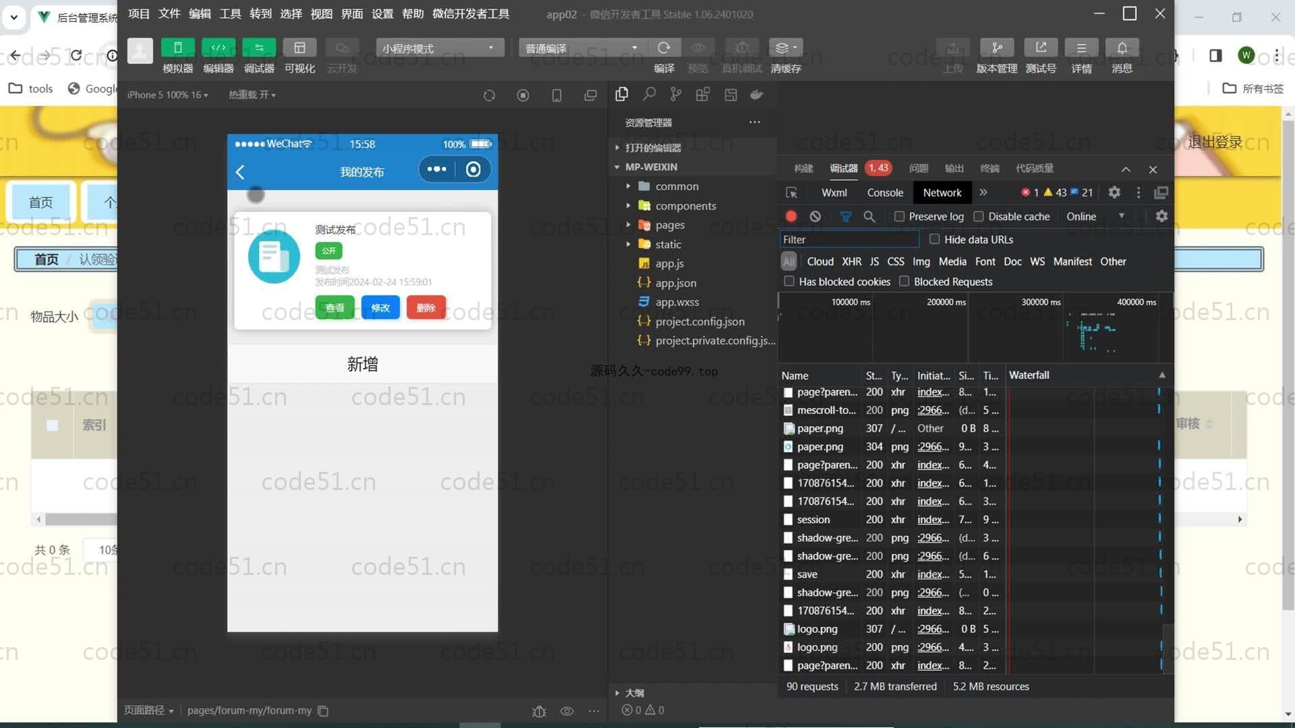Toggle table select-all checkbox in browser
The width and height of the screenshot is (1295, 728).
point(52,425)
